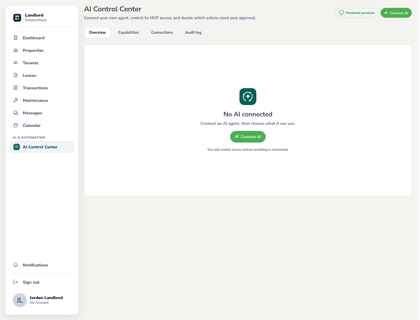This screenshot has height=320, width=420.
Task: Open the Audit log tab
Action: tap(193, 33)
